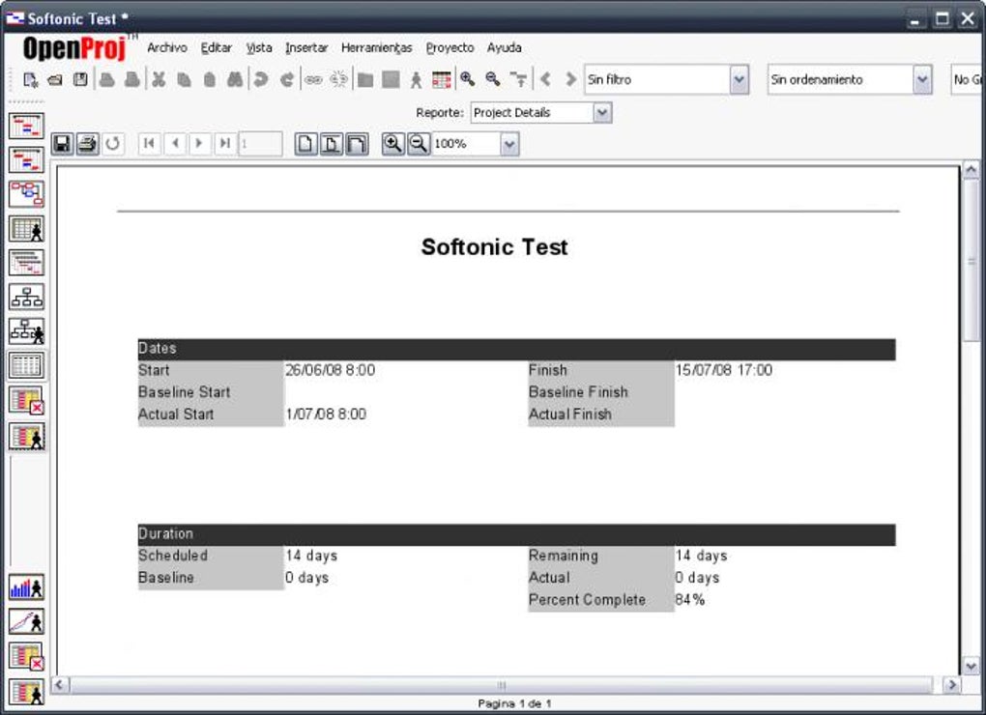Click the Unlink tasks broken-chain icon
Screen dimensions: 986x715
338,80
